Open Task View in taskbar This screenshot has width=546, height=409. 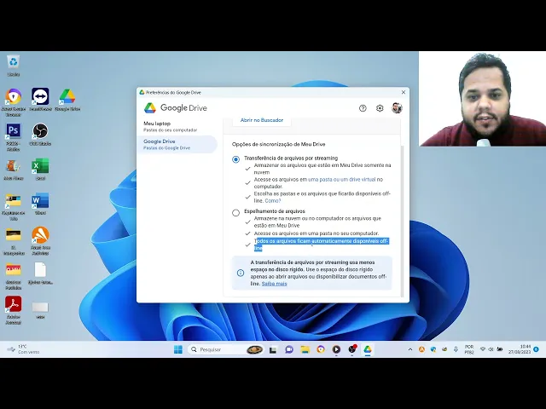(273, 349)
